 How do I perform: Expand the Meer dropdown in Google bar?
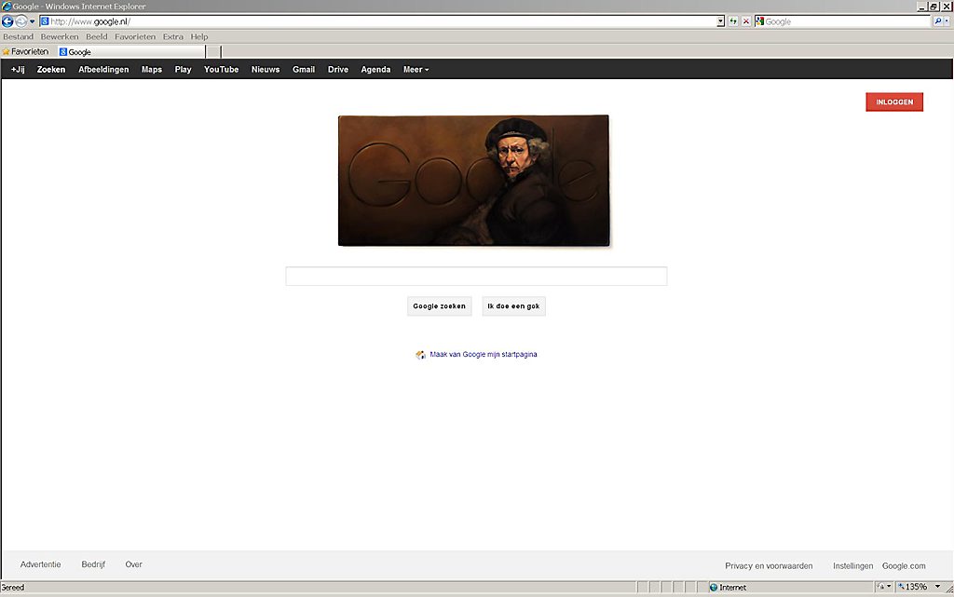(x=416, y=69)
